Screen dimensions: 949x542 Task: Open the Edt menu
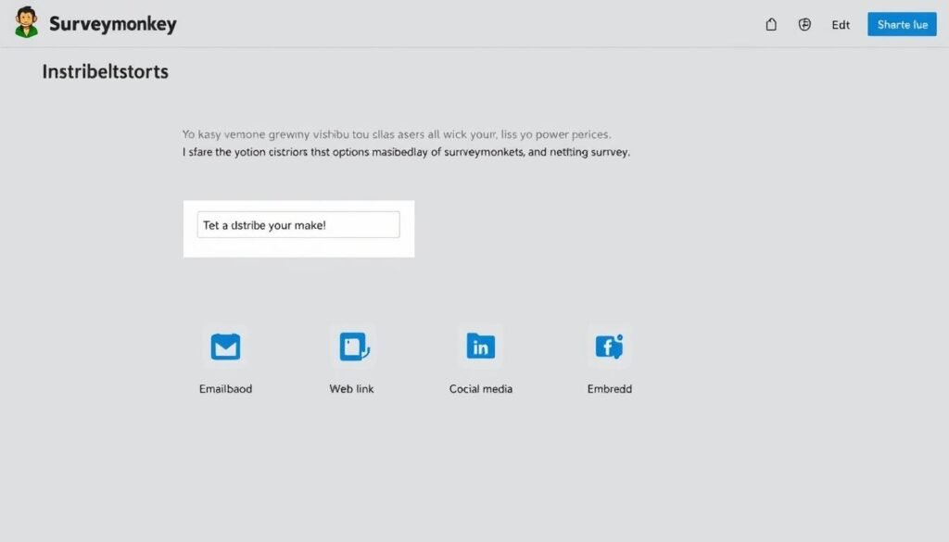pyautogui.click(x=840, y=25)
